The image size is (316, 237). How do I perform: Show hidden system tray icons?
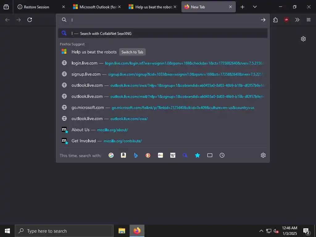[261, 231]
